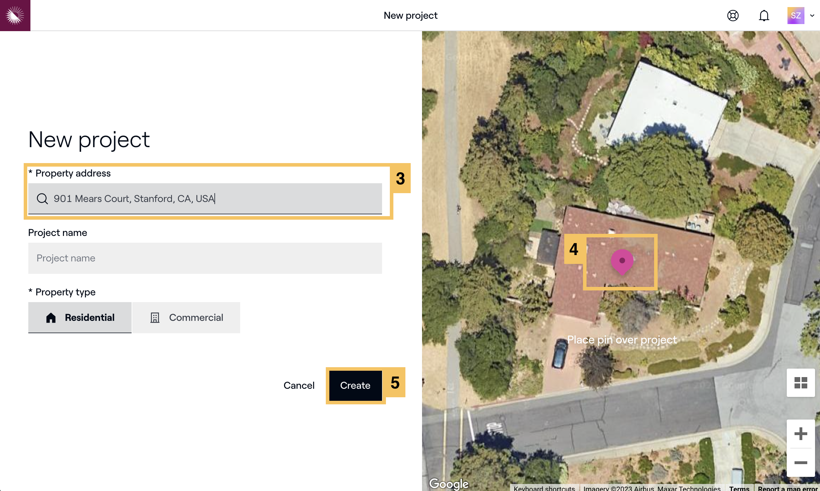Click the Aurora sunburst logo
The width and height of the screenshot is (820, 491).
pyautogui.click(x=15, y=15)
